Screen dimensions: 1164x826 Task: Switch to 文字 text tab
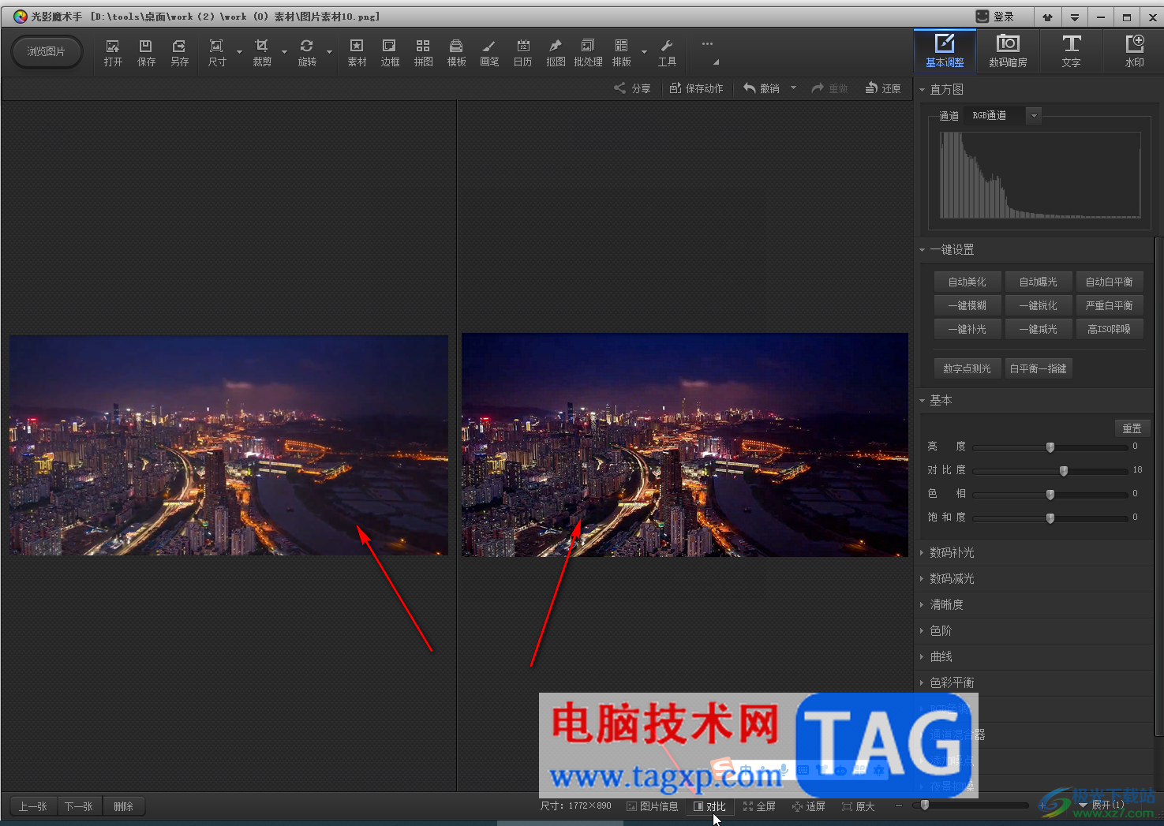(x=1071, y=51)
